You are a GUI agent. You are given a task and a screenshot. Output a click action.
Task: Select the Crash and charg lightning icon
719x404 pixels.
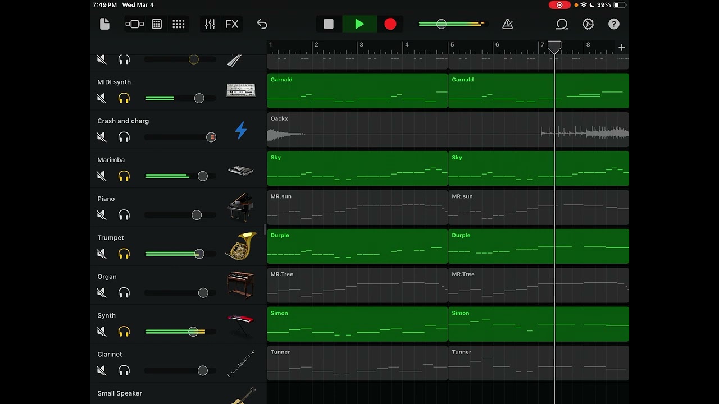tap(240, 131)
